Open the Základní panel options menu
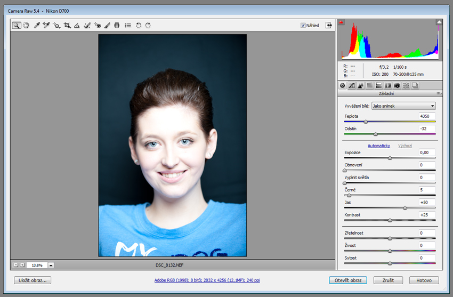This screenshot has width=453, height=297. point(438,93)
